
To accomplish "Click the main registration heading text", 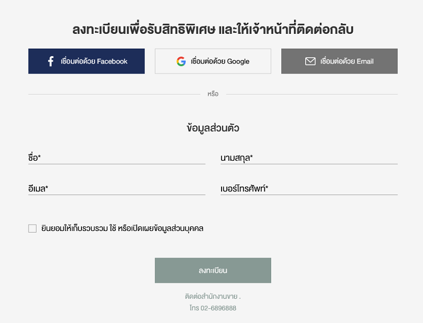I will click(x=213, y=29).
